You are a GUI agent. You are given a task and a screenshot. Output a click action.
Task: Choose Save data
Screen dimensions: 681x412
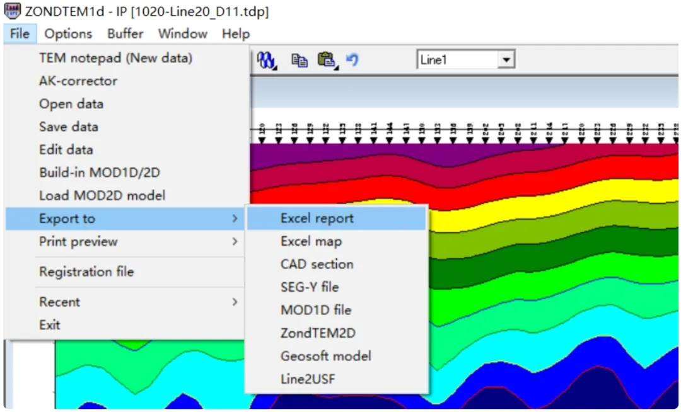pyautogui.click(x=125, y=127)
